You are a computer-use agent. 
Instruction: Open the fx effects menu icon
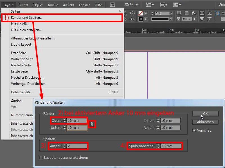click(x=193, y=13)
